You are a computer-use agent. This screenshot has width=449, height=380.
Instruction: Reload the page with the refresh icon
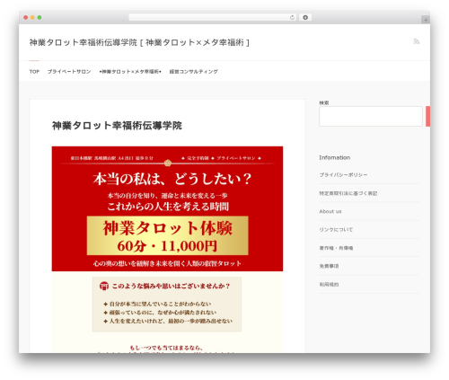coord(292,18)
